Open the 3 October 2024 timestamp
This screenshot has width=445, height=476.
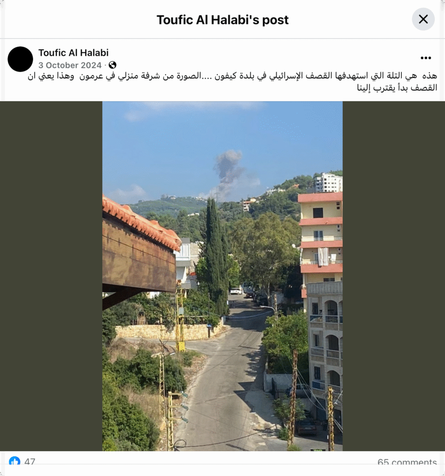coord(70,65)
